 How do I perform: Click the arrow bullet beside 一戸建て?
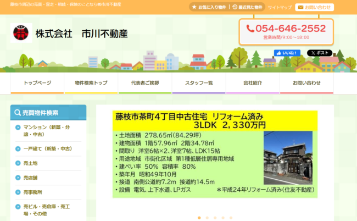pos(18,149)
